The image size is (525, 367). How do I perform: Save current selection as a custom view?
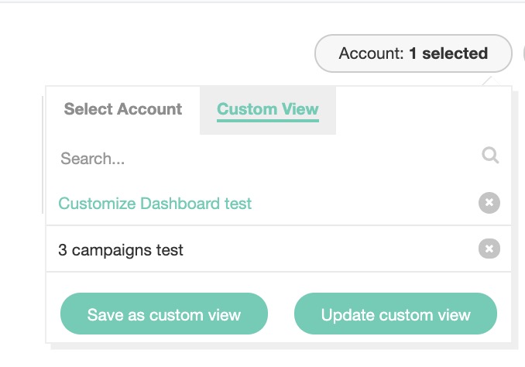pos(164,314)
